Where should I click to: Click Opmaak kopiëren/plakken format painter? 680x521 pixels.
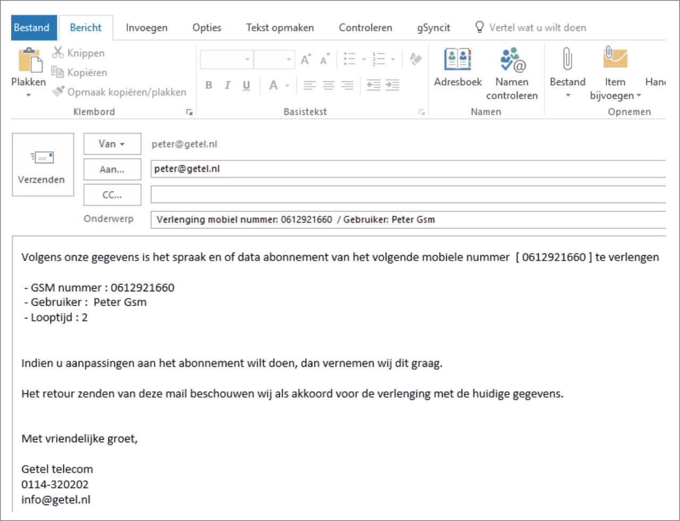120,92
